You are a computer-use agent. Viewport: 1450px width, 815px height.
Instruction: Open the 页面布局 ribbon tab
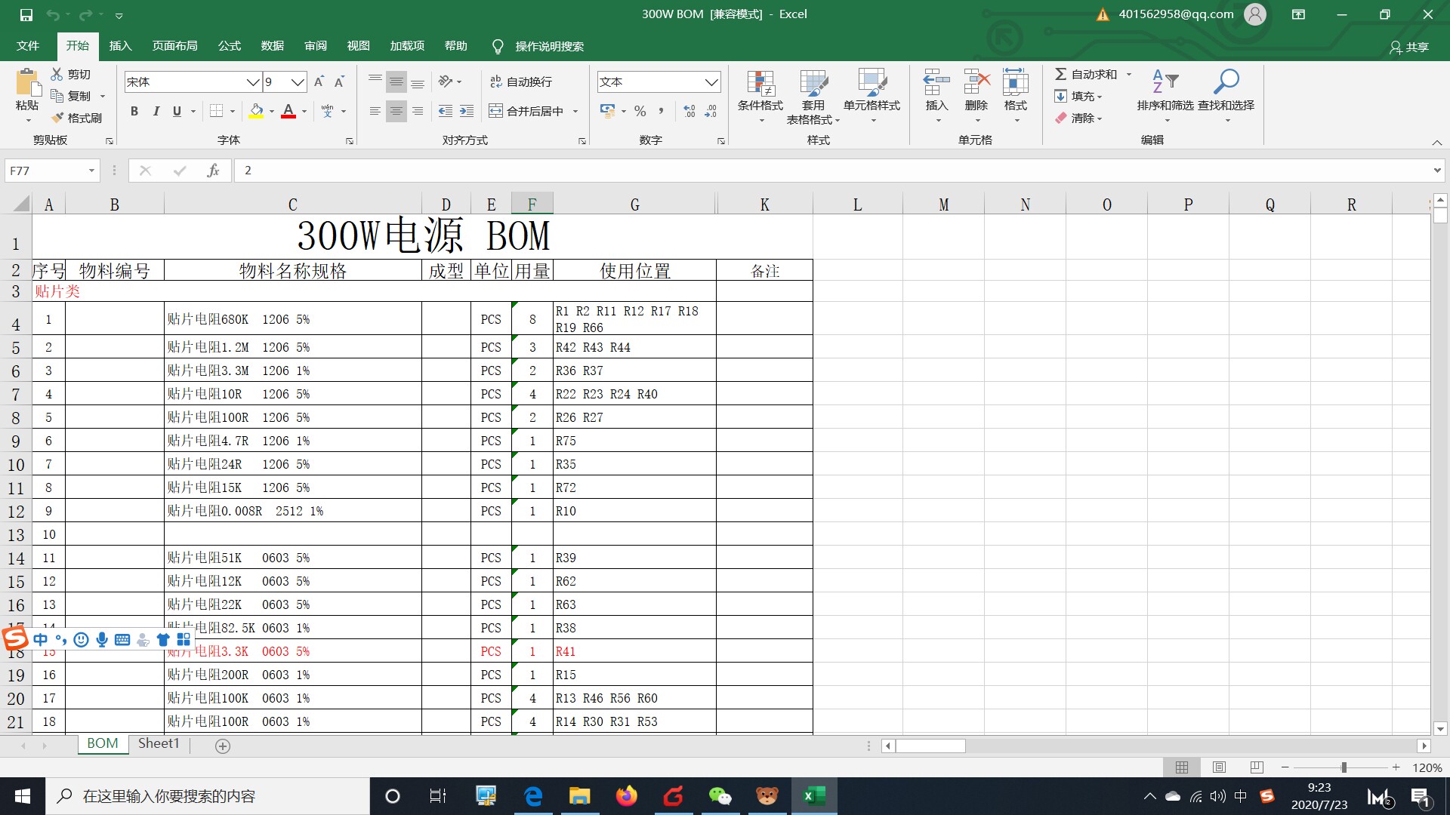click(174, 46)
